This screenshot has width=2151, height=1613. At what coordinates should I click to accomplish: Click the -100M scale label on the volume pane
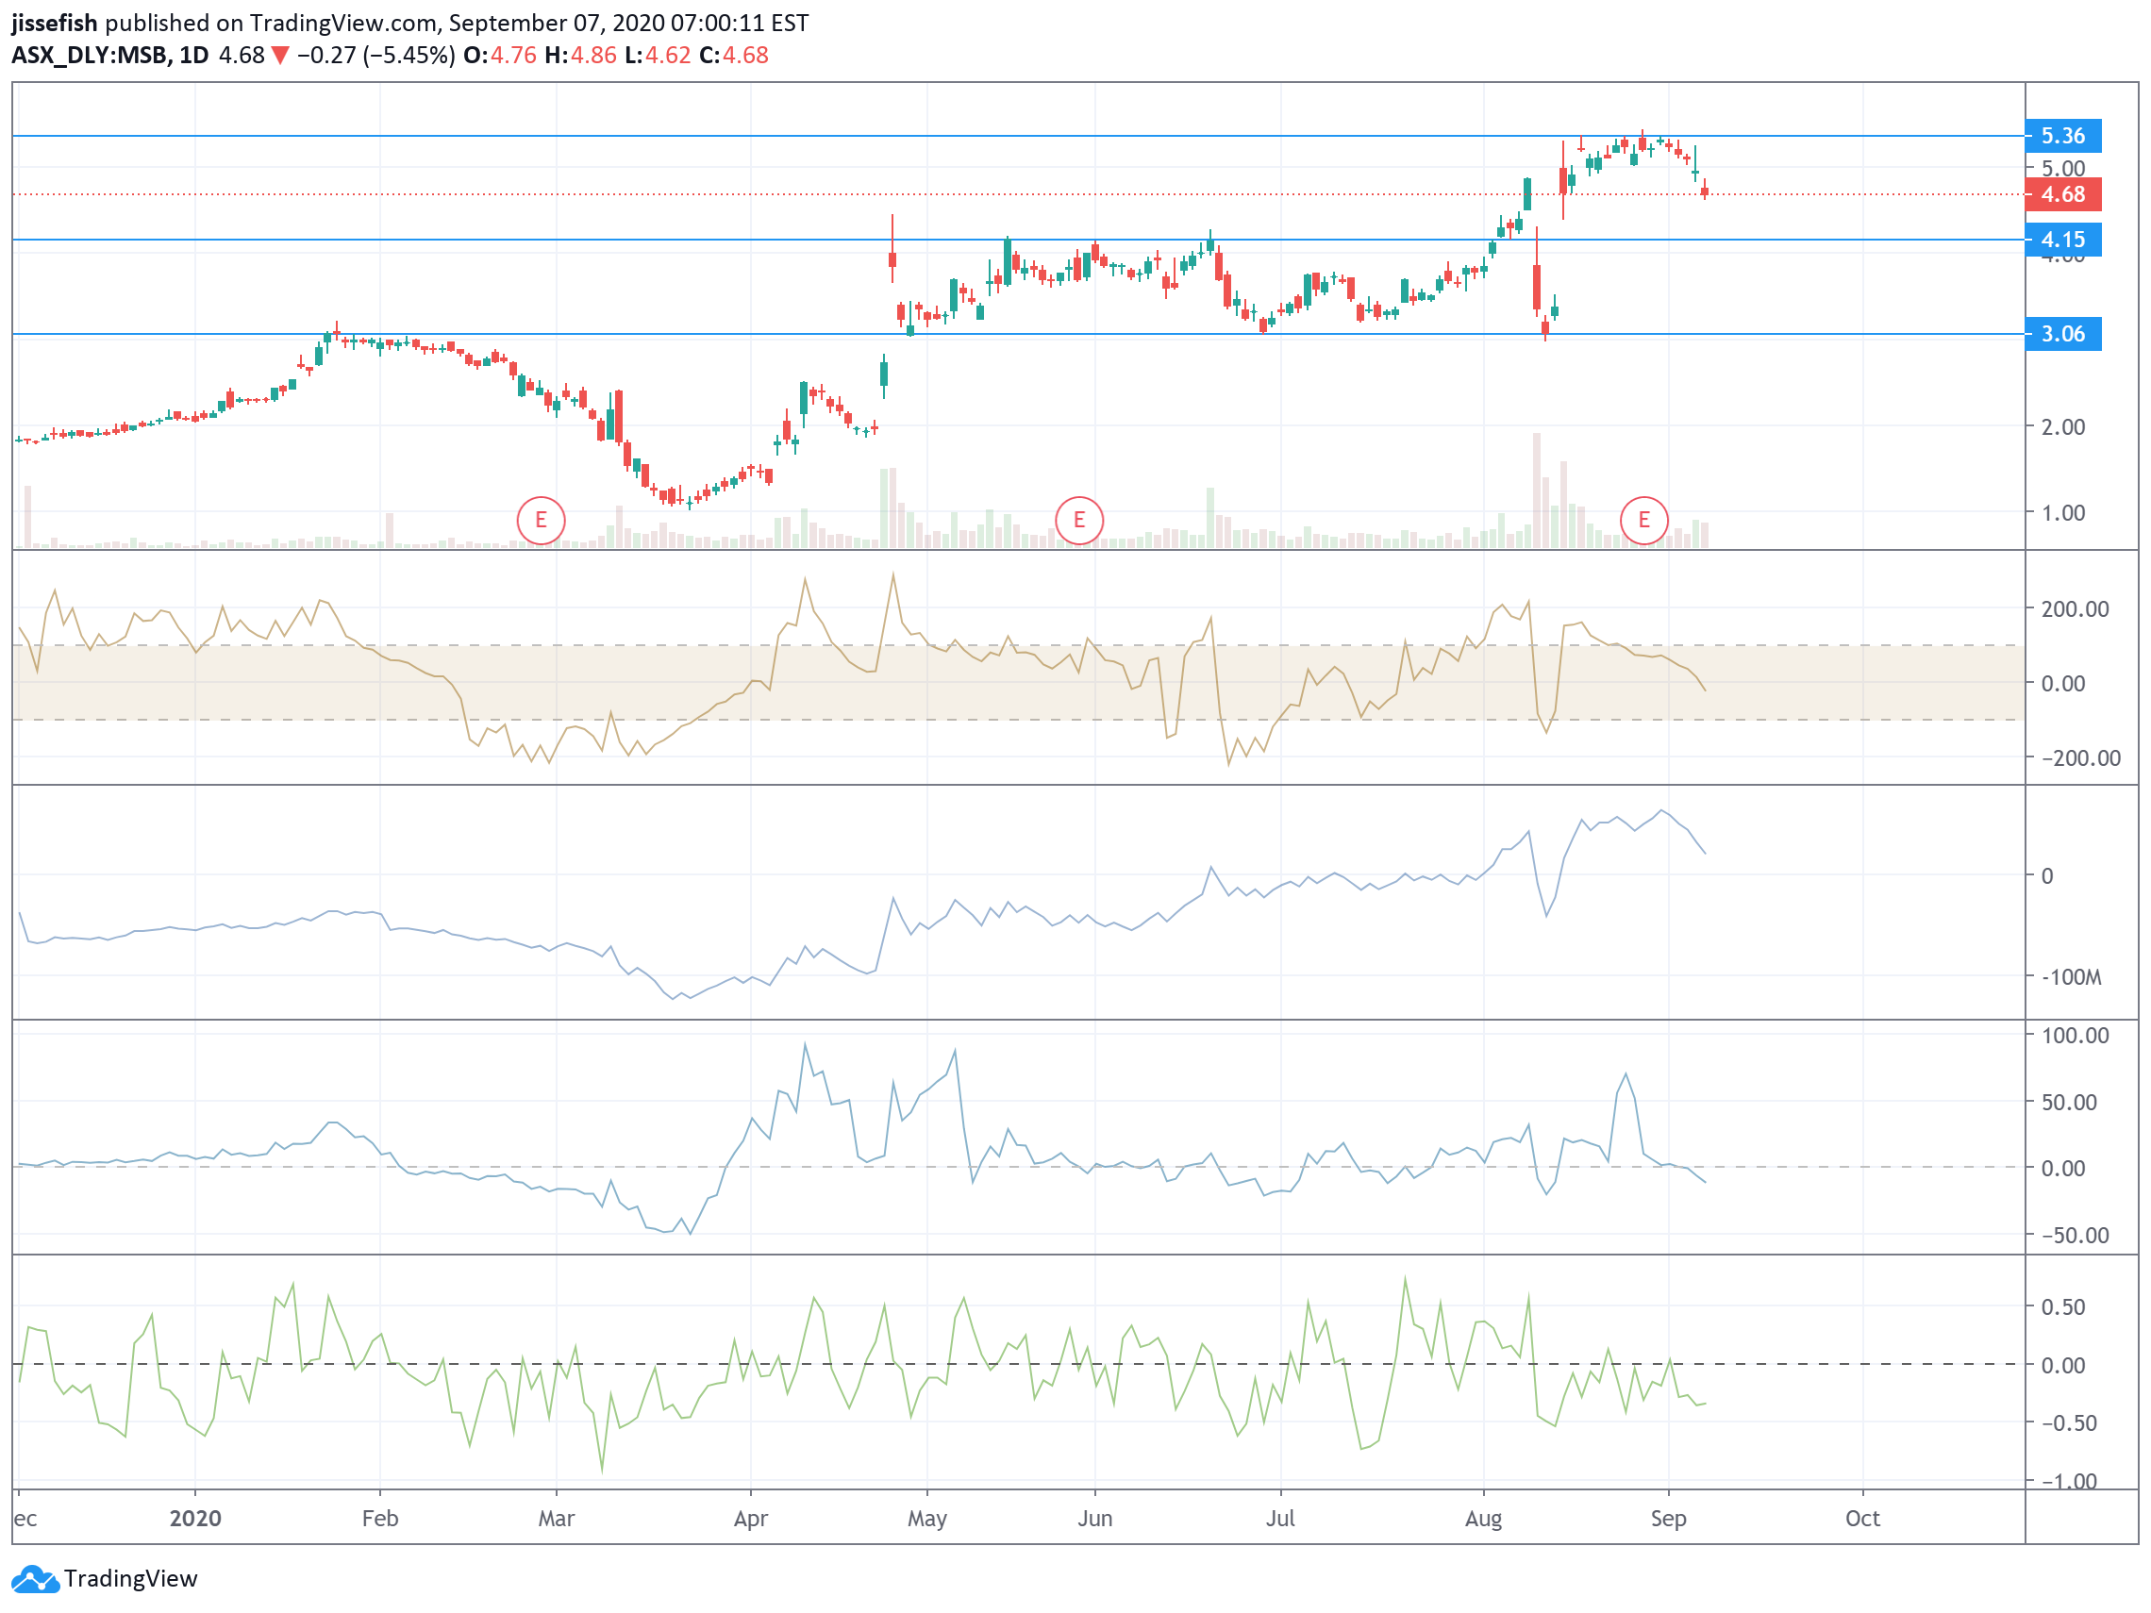pyautogui.click(x=2074, y=977)
